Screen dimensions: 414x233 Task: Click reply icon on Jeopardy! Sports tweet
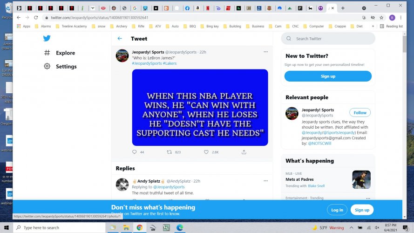click(135, 152)
